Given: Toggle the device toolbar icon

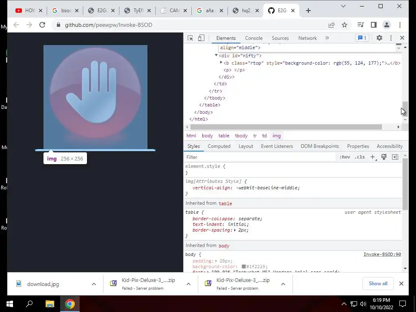Looking at the screenshot, I should 201,38.
